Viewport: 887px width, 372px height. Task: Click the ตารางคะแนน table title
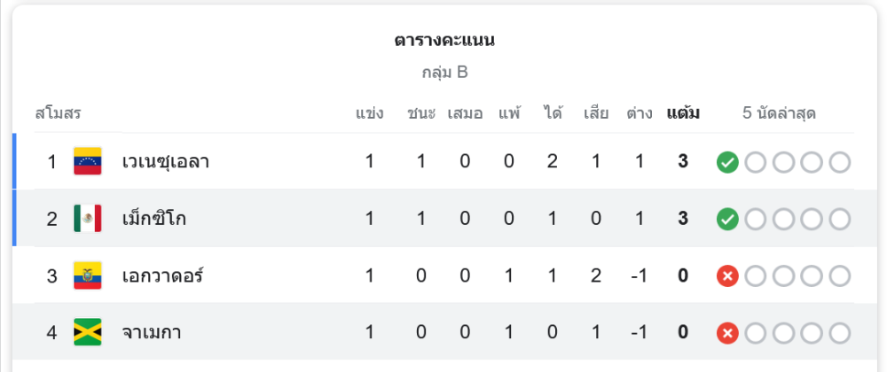444,41
